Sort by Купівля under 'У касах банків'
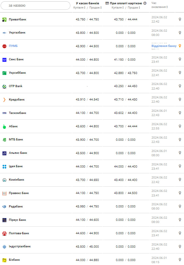The width and height of the screenshot is (184, 265). coord(80,8)
